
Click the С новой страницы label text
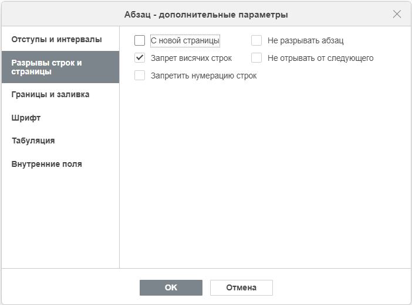click(x=185, y=40)
